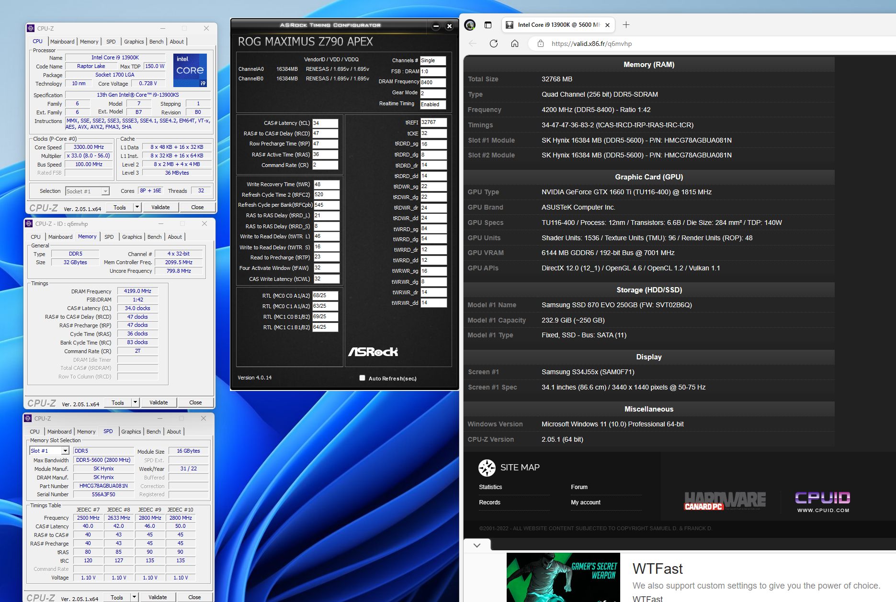896x602 pixels.
Task: Switch to the CPU tab in bottom SPD window
Action: pos(35,432)
